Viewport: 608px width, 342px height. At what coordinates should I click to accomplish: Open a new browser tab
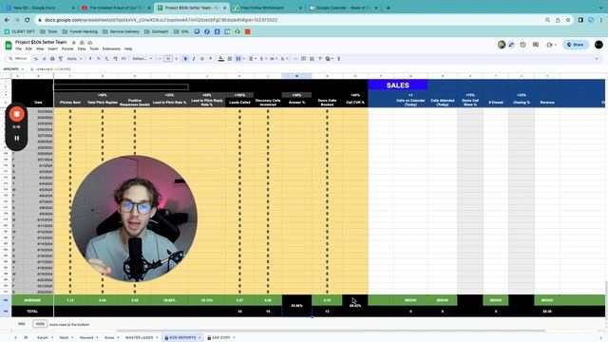click(x=389, y=8)
